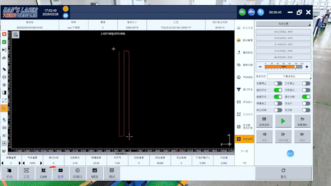Open the MES module
The image size is (331, 186).
point(94,172)
